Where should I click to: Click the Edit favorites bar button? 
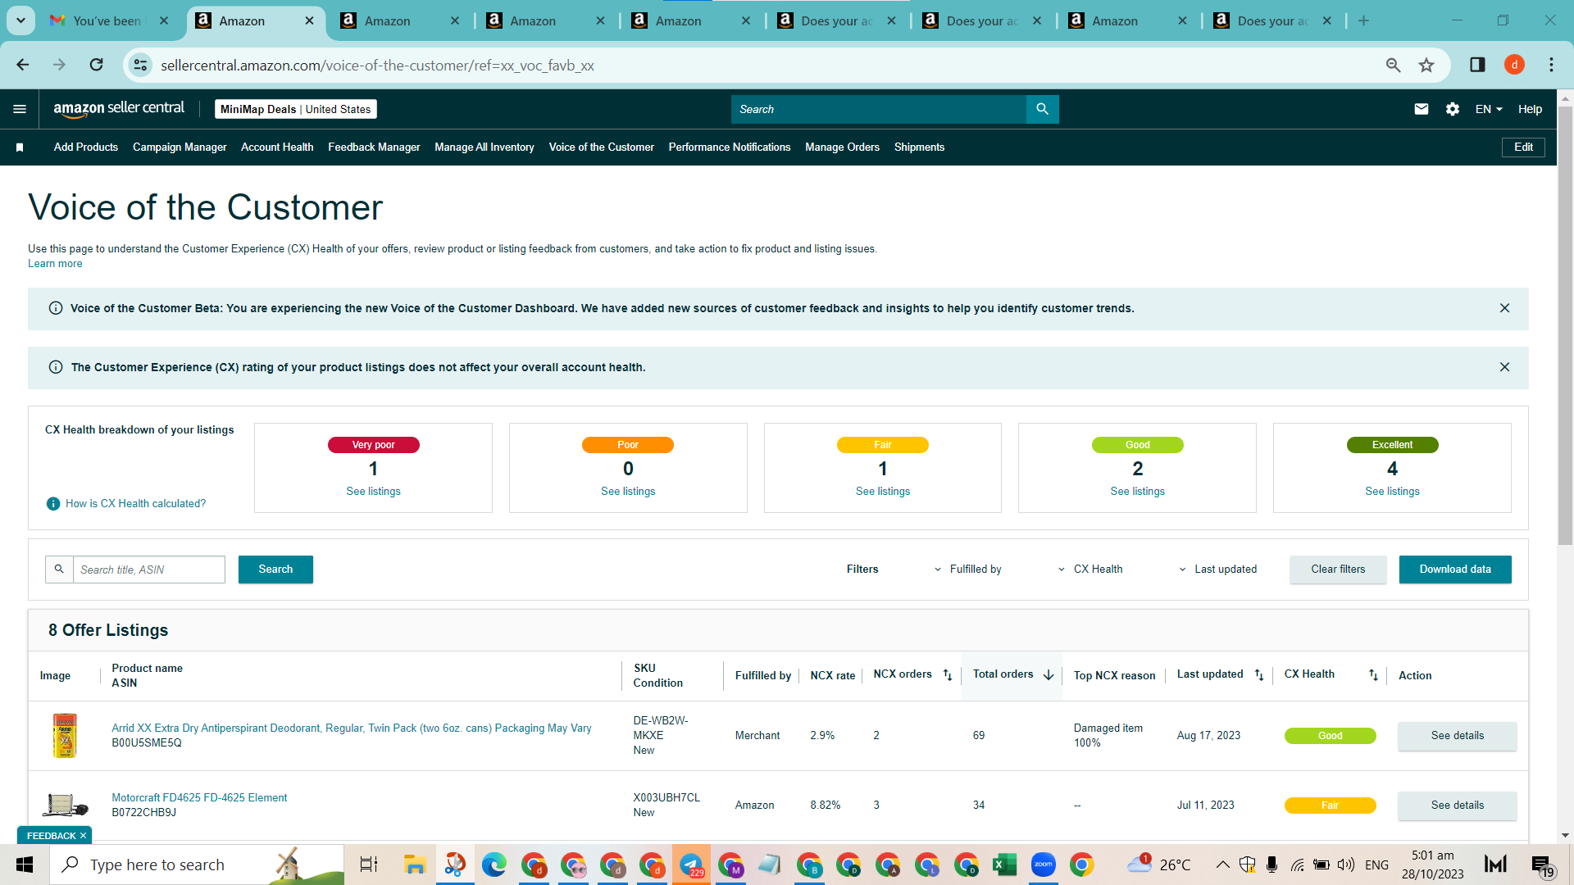tap(1523, 147)
